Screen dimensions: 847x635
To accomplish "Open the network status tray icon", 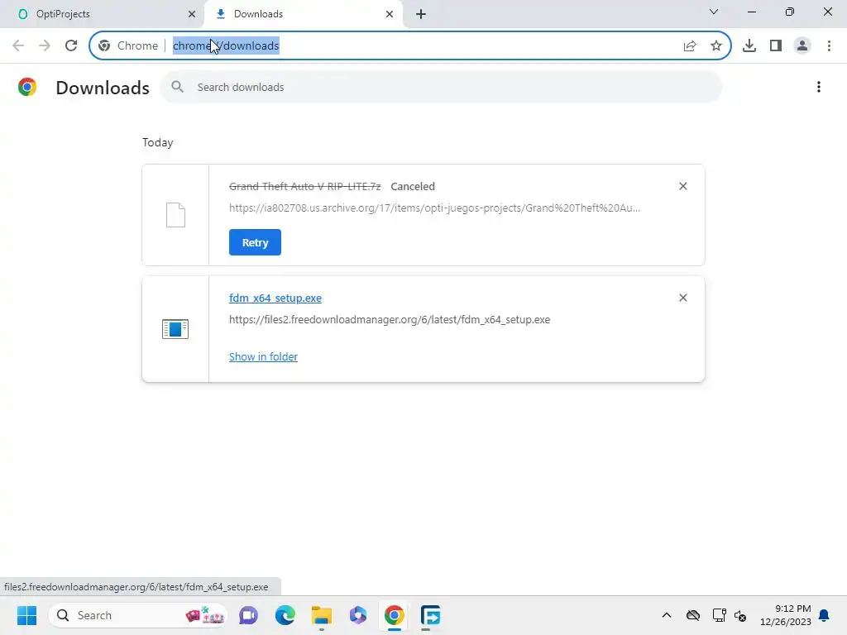I will click(x=719, y=615).
